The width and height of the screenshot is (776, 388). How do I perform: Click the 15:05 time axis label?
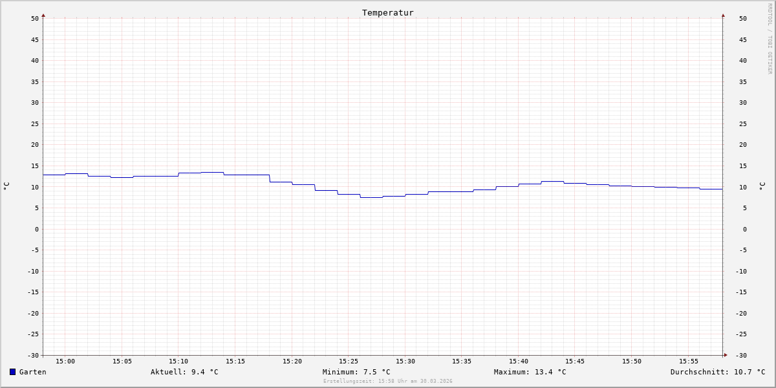point(122,361)
